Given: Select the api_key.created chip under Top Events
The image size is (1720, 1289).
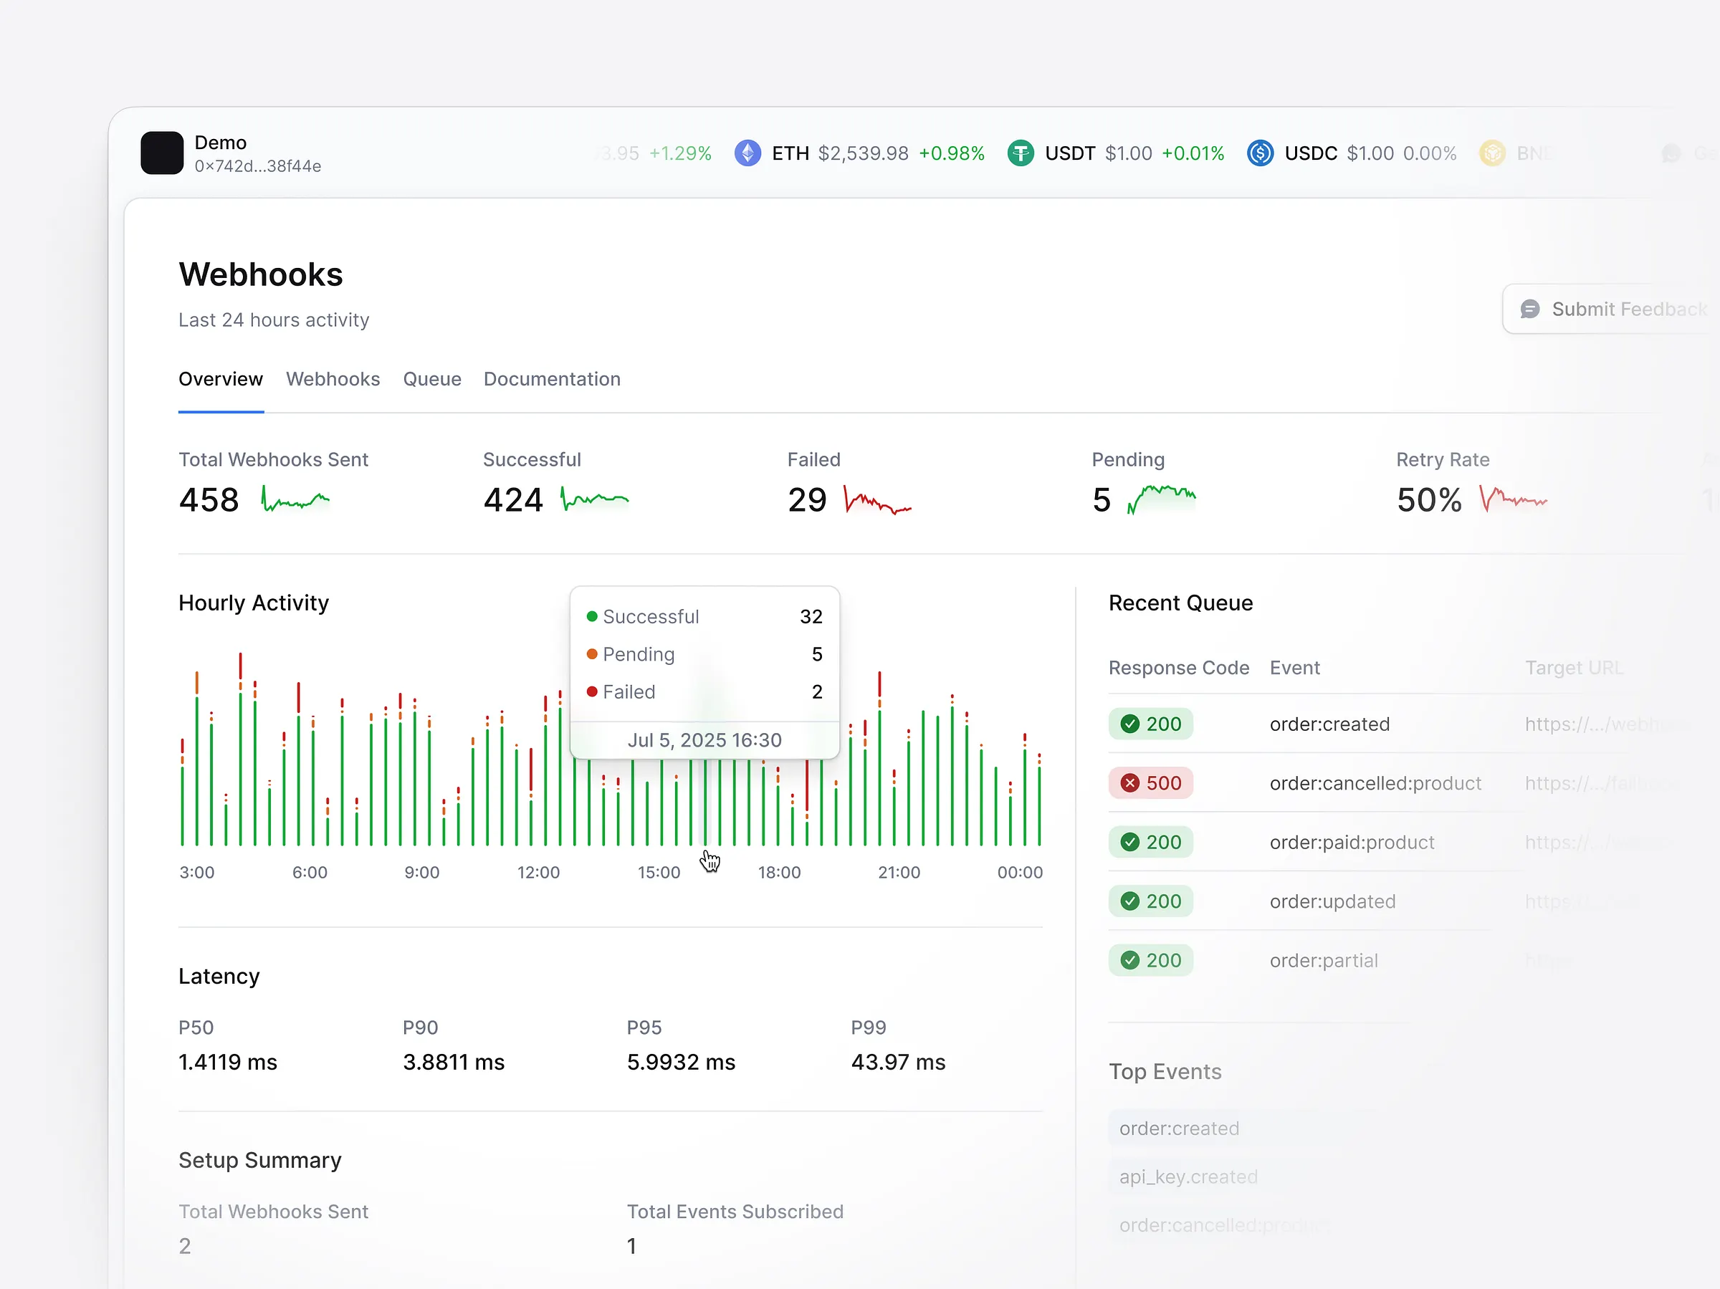Looking at the screenshot, I should click(x=1188, y=1177).
